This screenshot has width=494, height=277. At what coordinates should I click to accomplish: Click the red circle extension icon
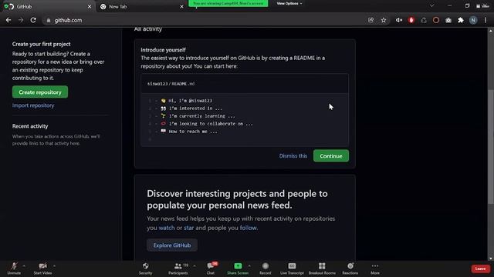[x=436, y=20]
